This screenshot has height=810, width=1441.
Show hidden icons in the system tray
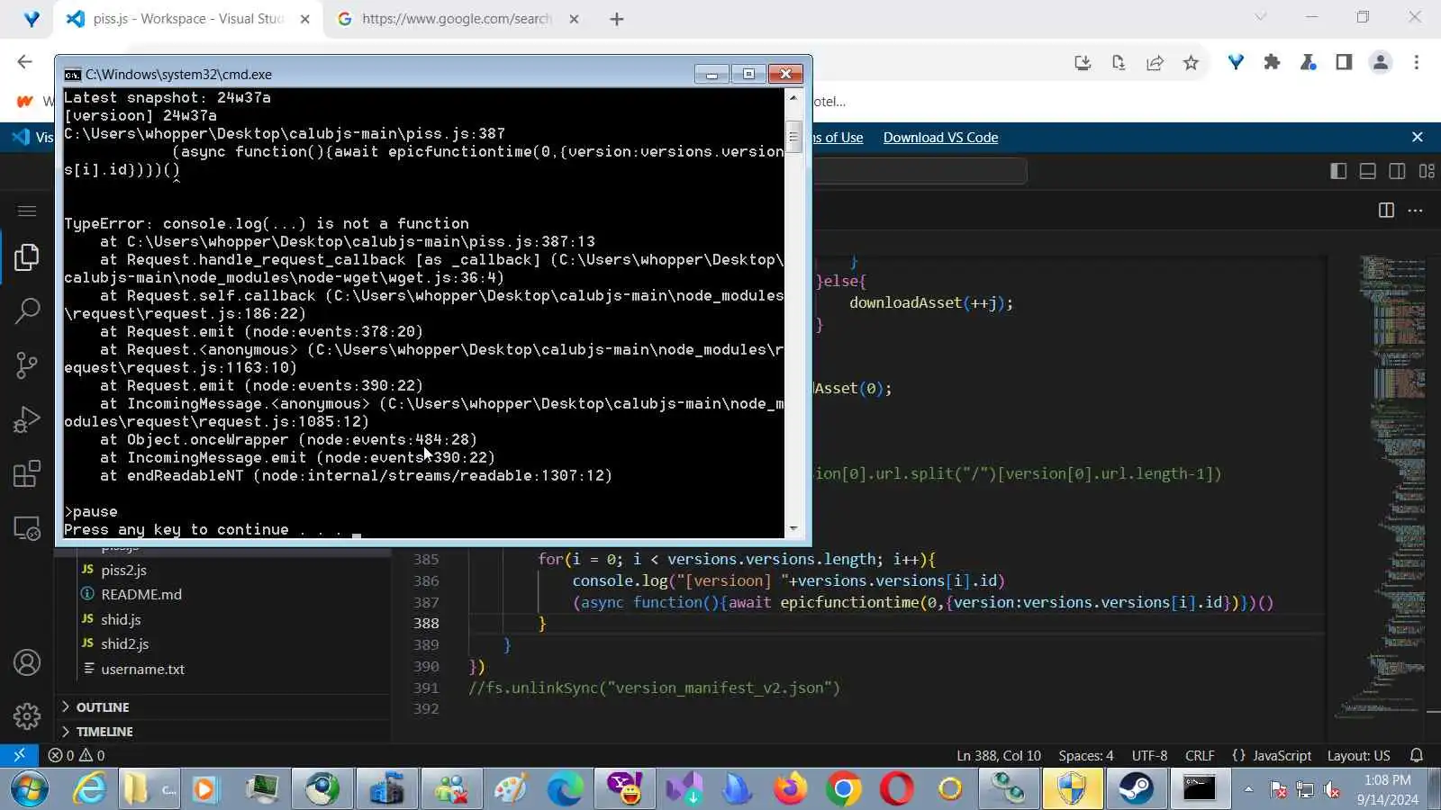click(x=1248, y=789)
